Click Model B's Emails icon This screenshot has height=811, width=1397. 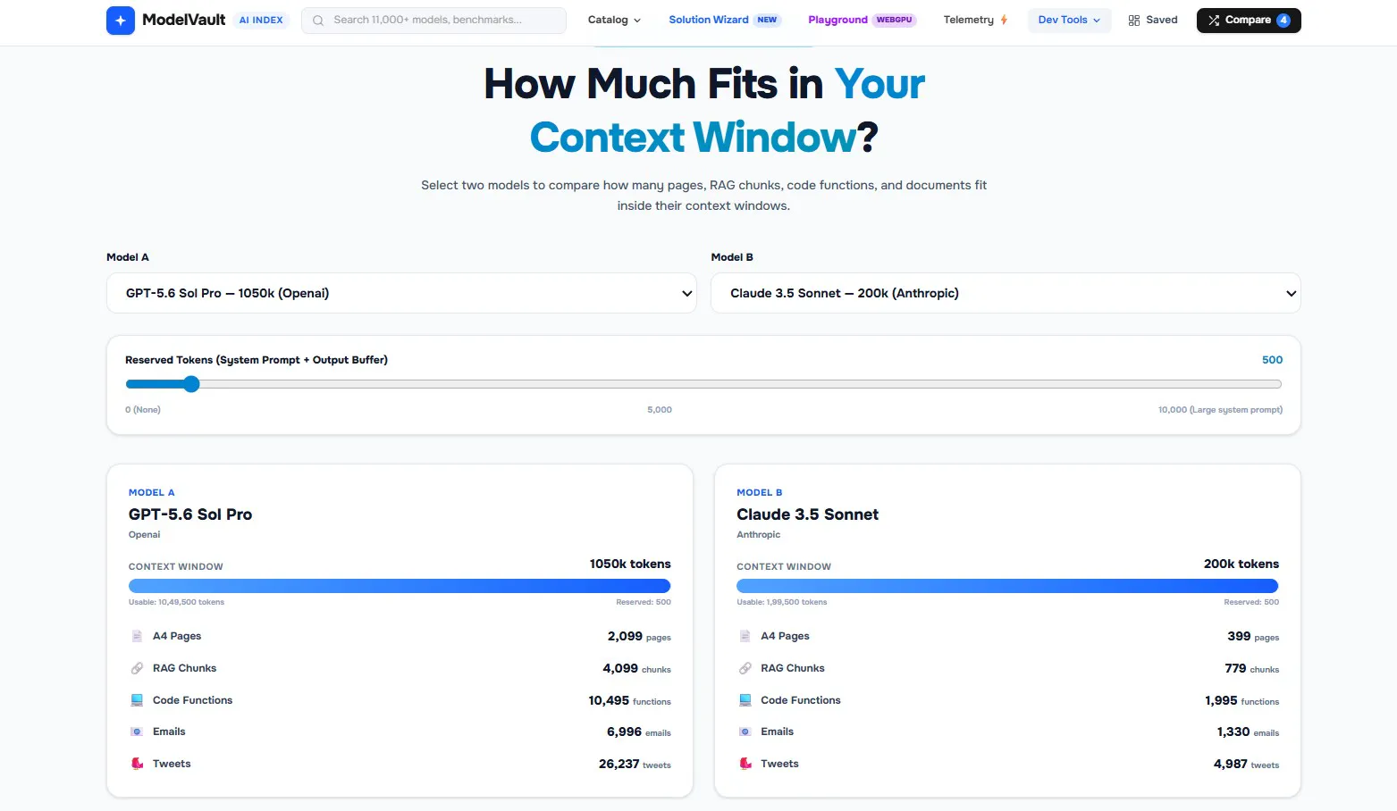click(745, 732)
